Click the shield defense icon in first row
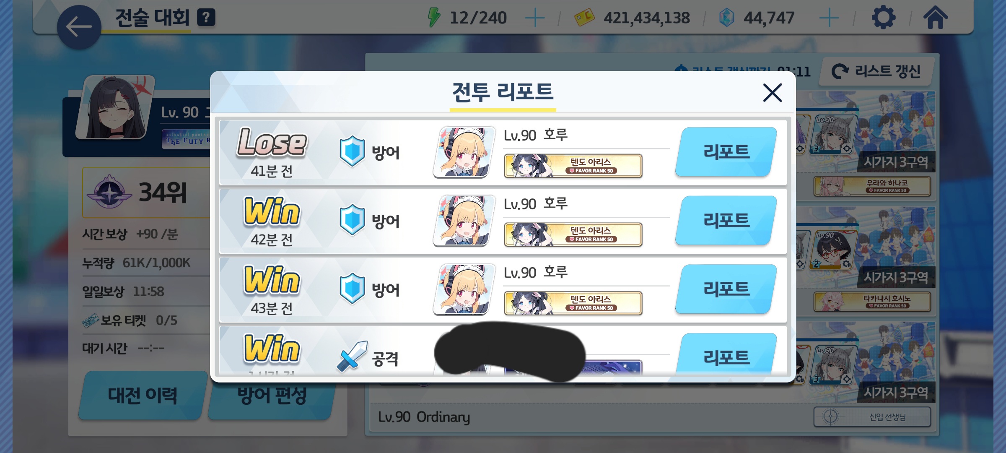Viewport: 1006px width, 453px height. pyautogui.click(x=352, y=151)
